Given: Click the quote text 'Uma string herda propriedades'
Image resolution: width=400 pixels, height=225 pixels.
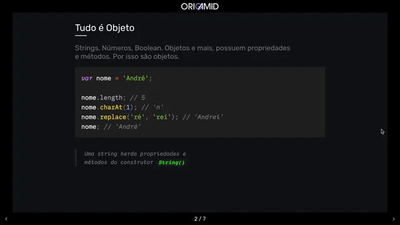Looking at the screenshot, I should click(x=135, y=154).
